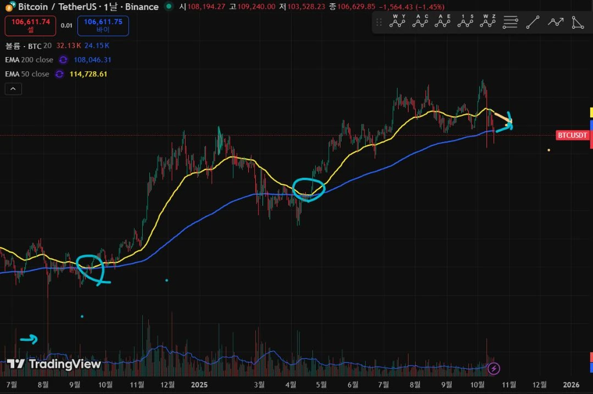Collapse the indicator legend with the chevron
The image size is (593, 394).
[13, 89]
